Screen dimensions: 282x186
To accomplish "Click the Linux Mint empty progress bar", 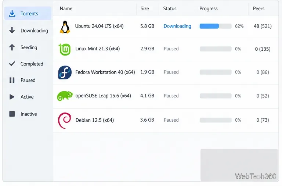I will click(x=216, y=49).
